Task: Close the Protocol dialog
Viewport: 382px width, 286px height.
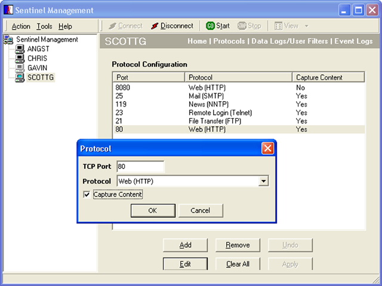Action: pyautogui.click(x=267, y=148)
